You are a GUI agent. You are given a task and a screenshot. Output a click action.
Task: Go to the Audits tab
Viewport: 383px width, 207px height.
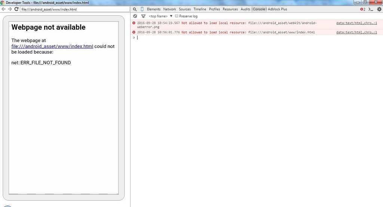(245, 9)
